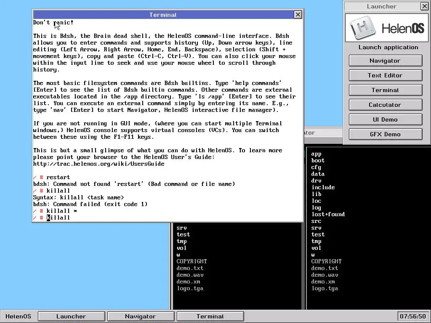Select 'tmp' in Navigator left panel
This screenshot has width=431, height=323.
coord(181,241)
